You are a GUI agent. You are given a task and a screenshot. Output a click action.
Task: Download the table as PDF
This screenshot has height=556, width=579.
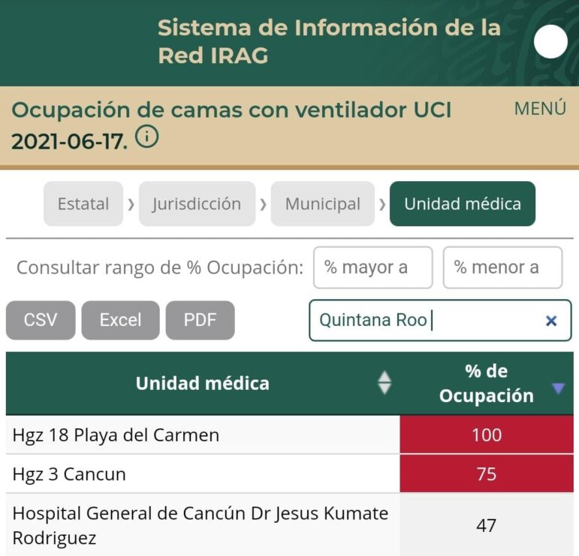200,320
